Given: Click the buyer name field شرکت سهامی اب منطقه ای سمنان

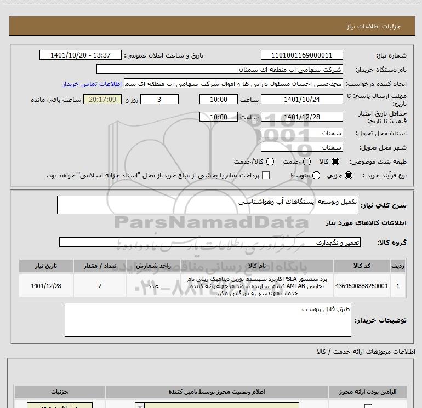Looking at the screenshot, I should pyautogui.click(x=220, y=70).
